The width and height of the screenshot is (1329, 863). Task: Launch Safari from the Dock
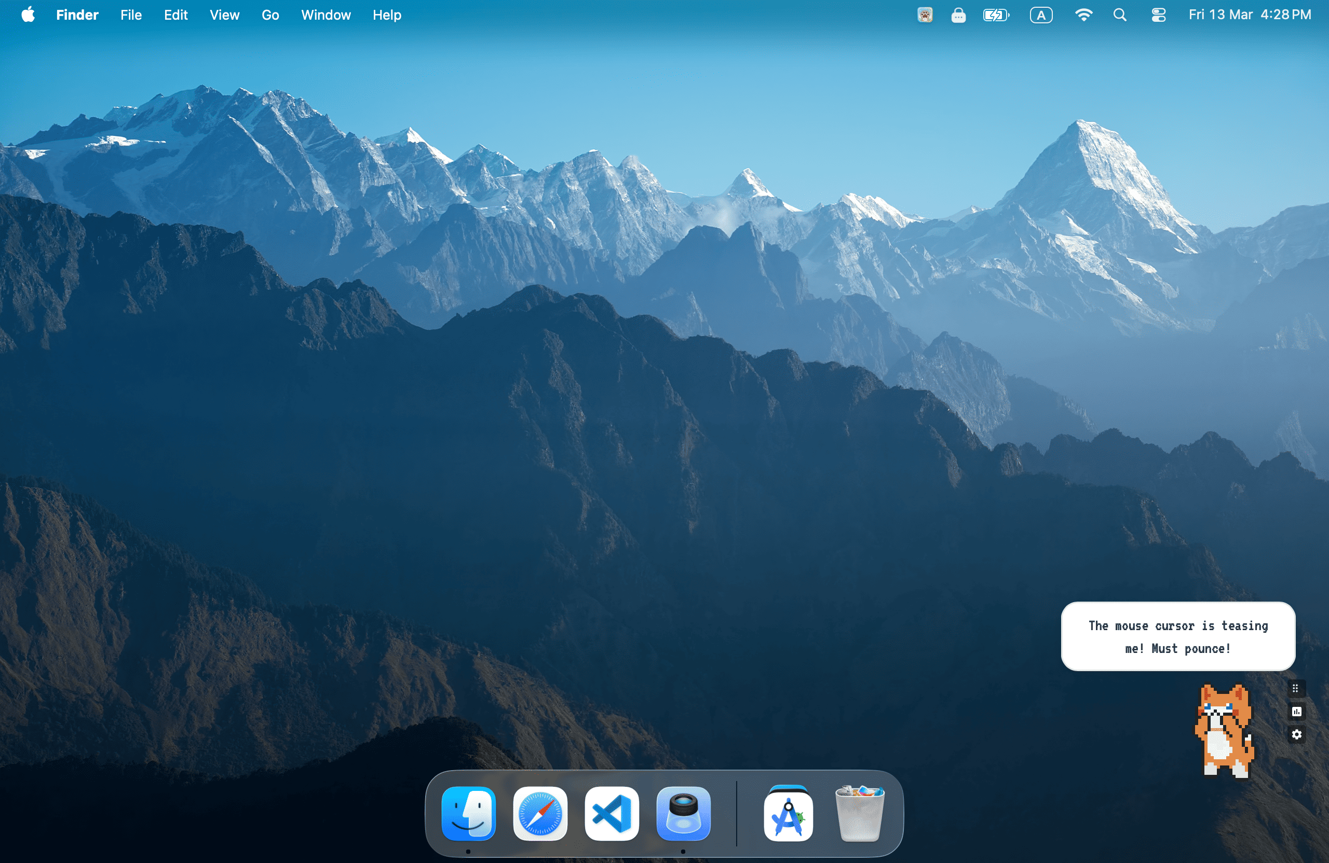[540, 814]
